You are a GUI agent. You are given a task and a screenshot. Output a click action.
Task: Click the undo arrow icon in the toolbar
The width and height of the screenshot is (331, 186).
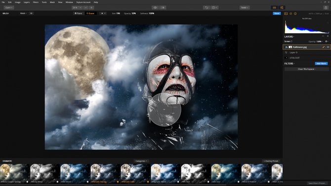207,7
